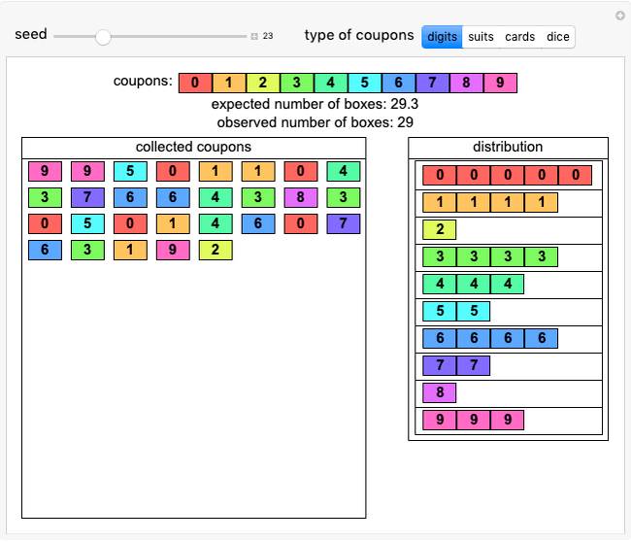The width and height of the screenshot is (631, 542).
Task: Click the first 7 in collected coupons second row
Action: pos(87,197)
